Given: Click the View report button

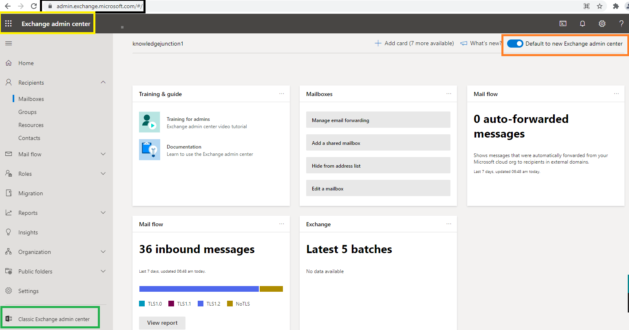Looking at the screenshot, I should 162,323.
